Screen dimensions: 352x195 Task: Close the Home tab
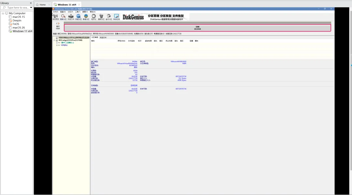click(49, 5)
